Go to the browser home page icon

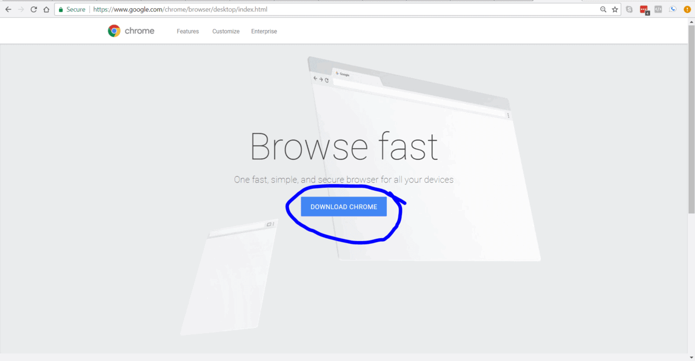pyautogui.click(x=46, y=9)
